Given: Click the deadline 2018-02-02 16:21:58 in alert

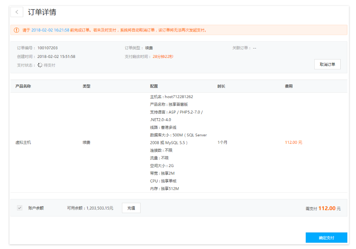Looking at the screenshot, I should point(50,30).
